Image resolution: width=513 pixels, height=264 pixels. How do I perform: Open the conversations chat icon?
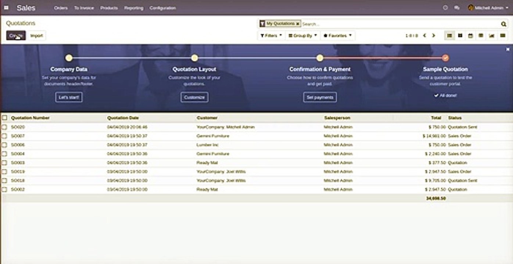point(457,8)
